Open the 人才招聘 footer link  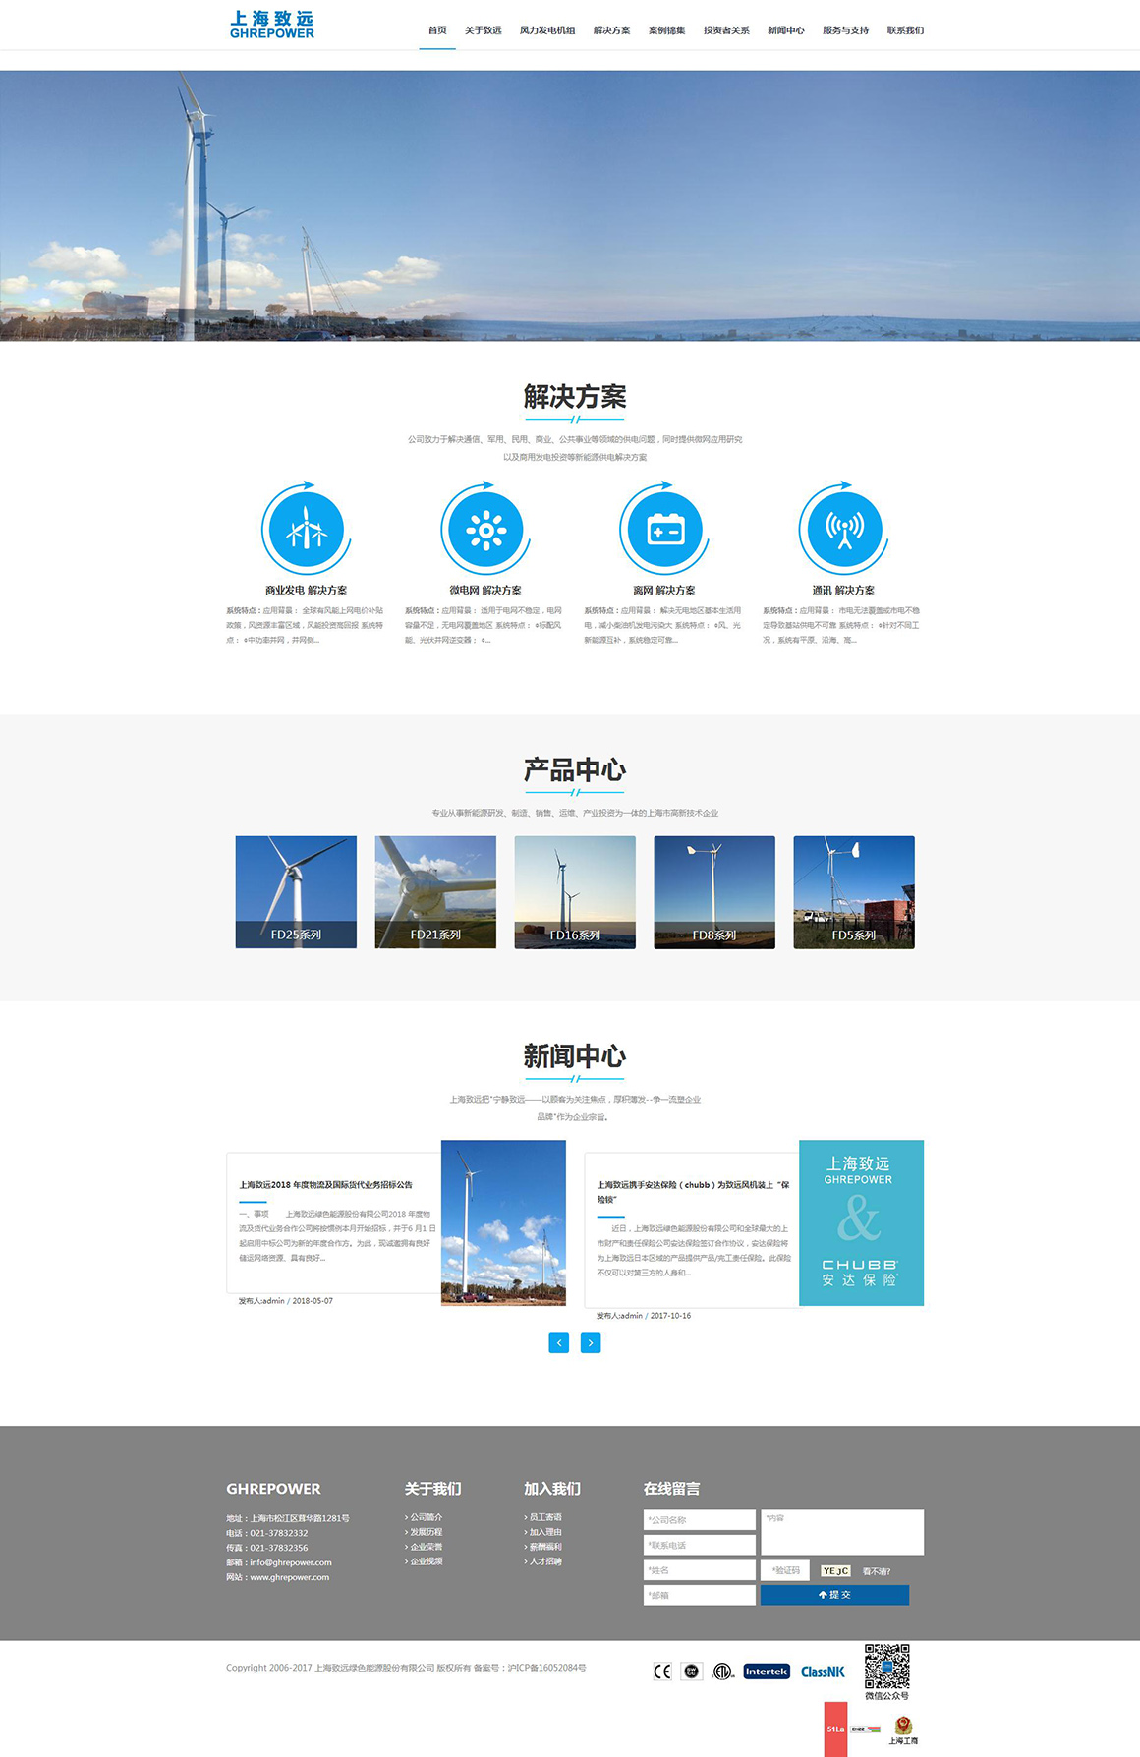point(544,1561)
